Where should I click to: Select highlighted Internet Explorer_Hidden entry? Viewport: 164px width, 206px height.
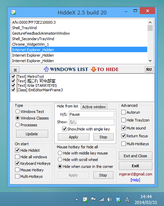coord(79,50)
